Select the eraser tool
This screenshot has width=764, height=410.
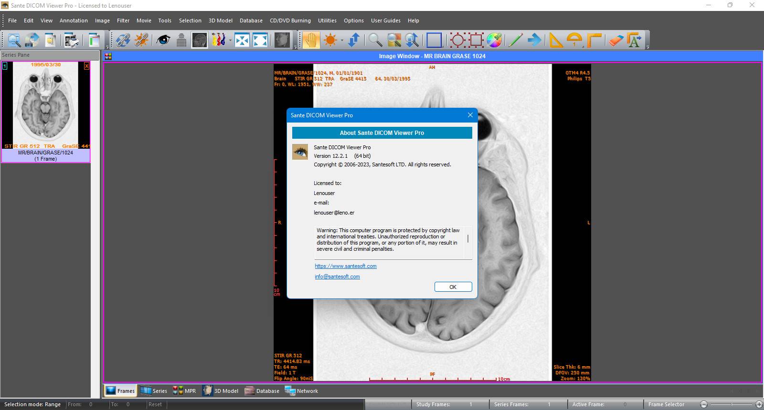coord(616,40)
